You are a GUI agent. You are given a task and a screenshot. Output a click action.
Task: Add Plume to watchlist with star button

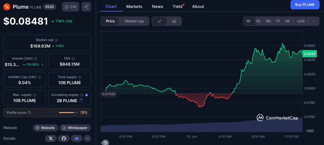point(71,7)
